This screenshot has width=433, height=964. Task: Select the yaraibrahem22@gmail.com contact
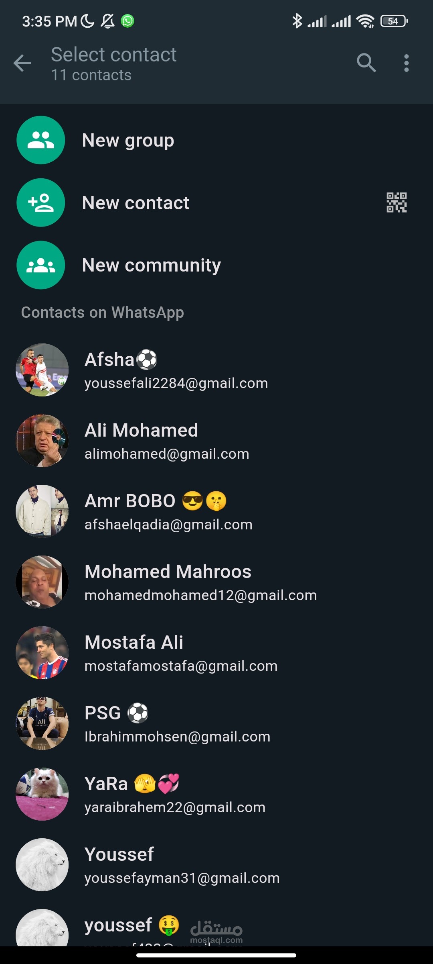pyautogui.click(x=175, y=807)
